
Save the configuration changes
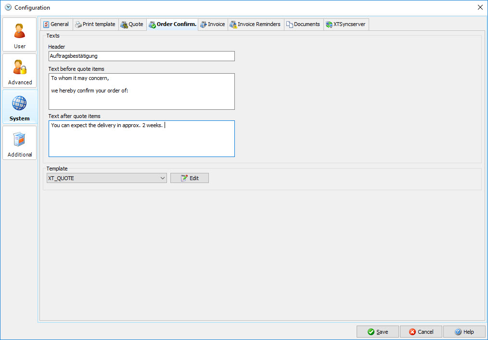[378, 332]
